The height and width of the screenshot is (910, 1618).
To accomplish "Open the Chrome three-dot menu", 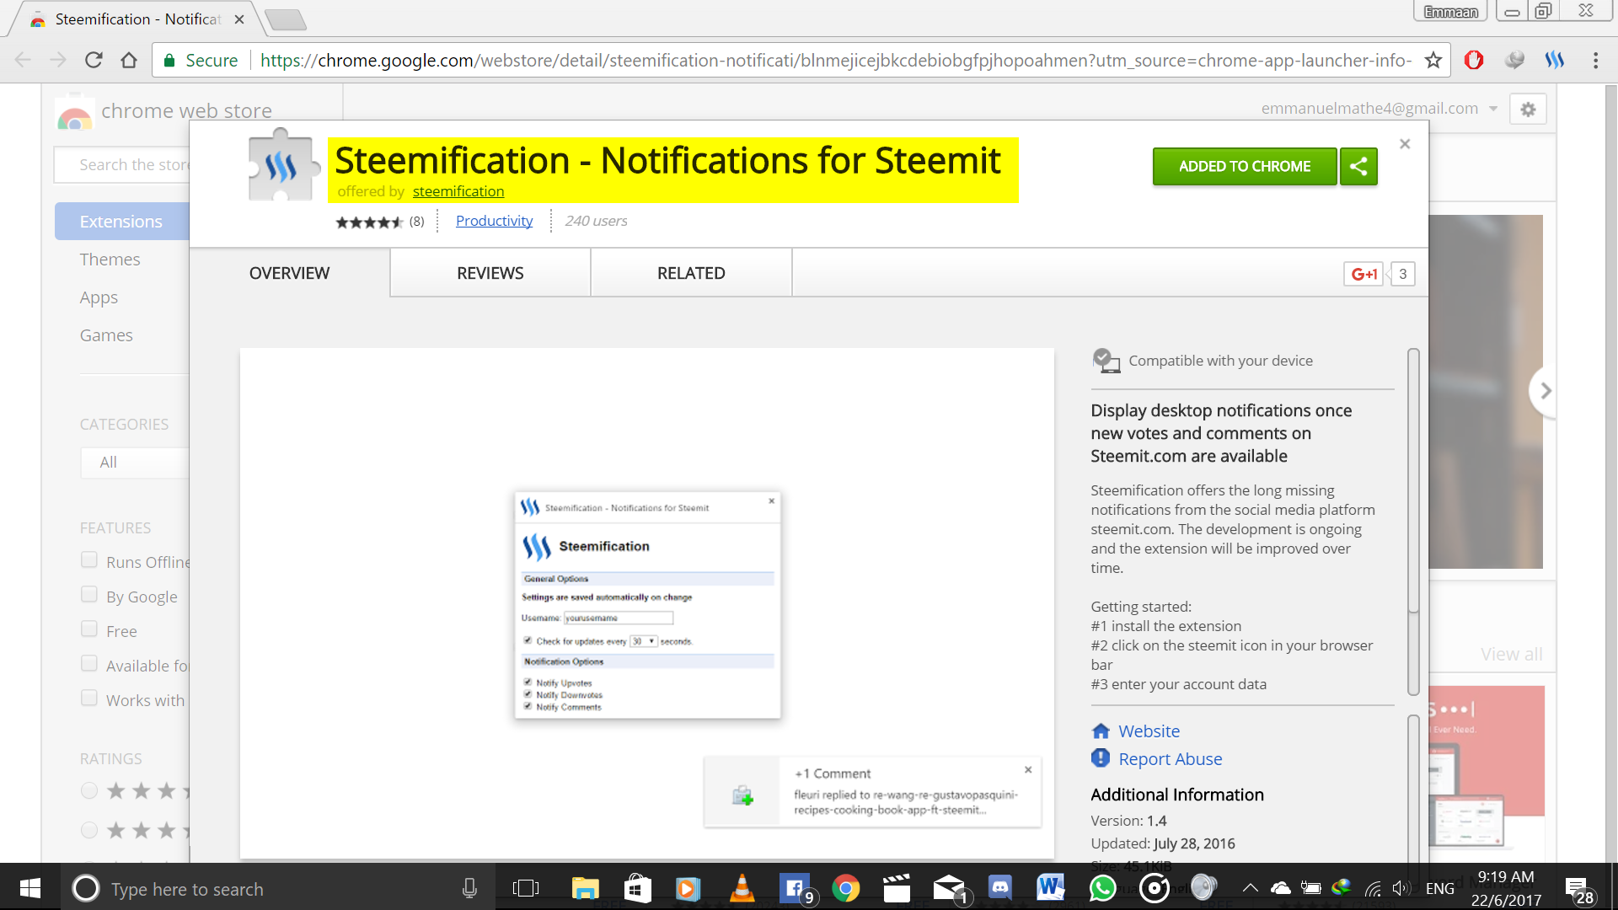I will 1595,60.
